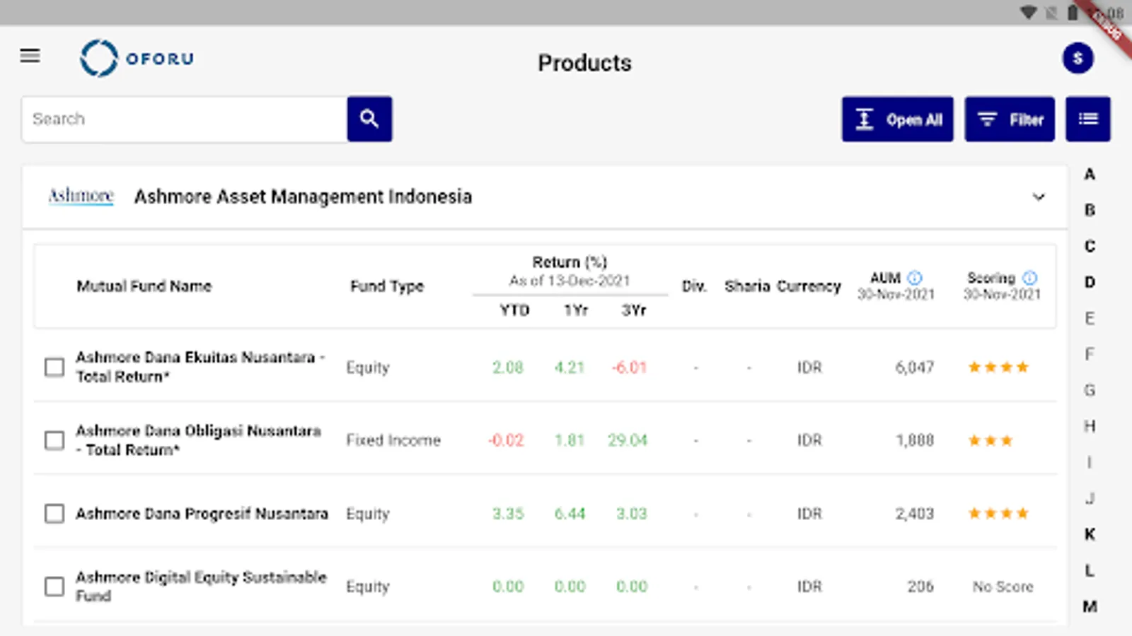Collapse Ashmore Asset Management Indonesia section
Viewport: 1132px width, 636px height.
click(1038, 197)
